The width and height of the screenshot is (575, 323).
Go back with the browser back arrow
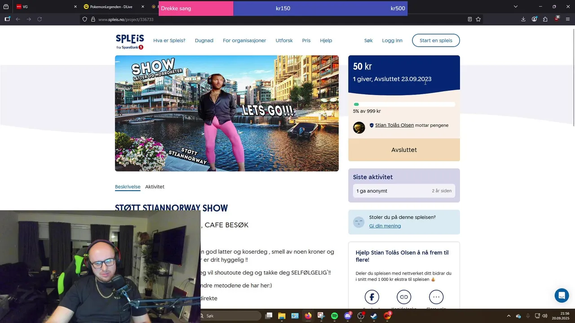tap(18, 19)
